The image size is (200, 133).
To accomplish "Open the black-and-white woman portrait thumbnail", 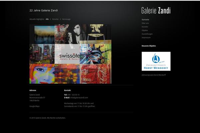I will 67,34.
